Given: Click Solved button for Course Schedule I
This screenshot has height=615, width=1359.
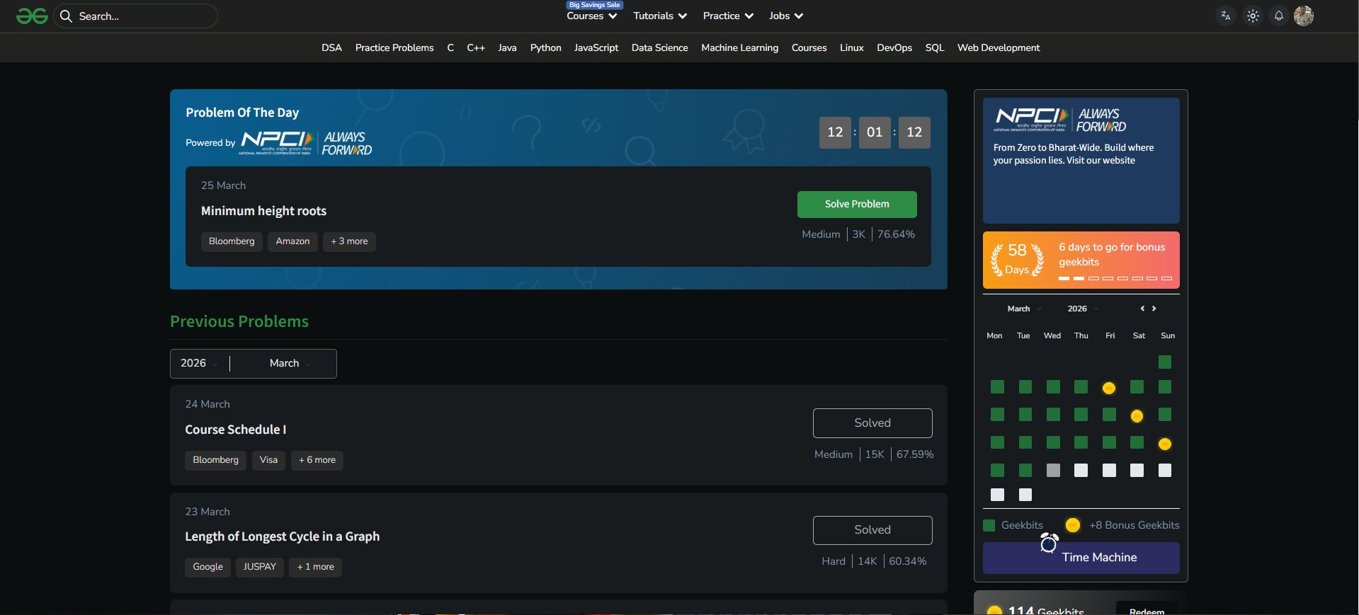Looking at the screenshot, I should (872, 423).
